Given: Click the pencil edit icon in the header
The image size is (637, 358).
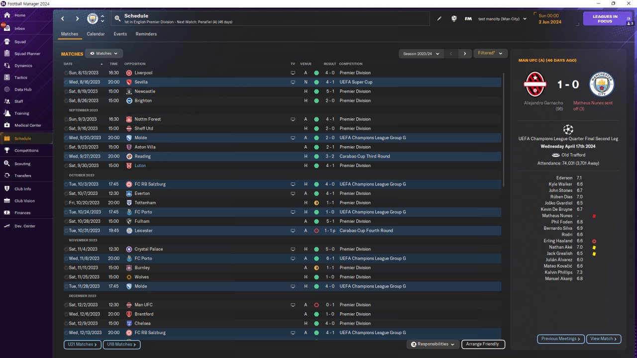Looking at the screenshot, I should (x=439, y=19).
